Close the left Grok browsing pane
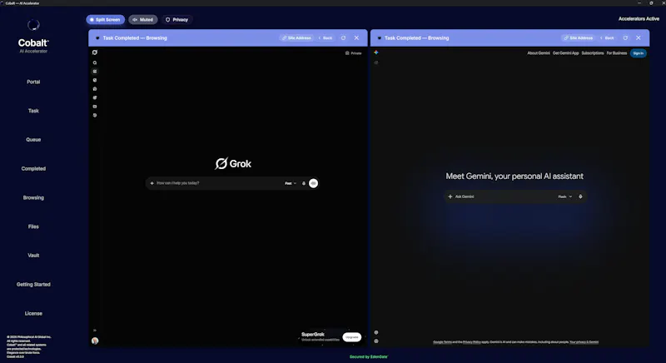The height and width of the screenshot is (363, 666). 356,37
